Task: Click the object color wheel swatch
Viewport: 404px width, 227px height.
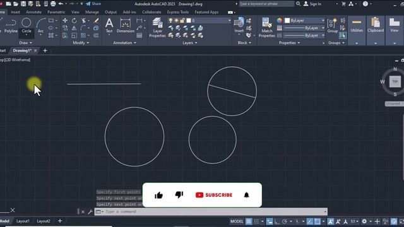Action: coord(280,21)
